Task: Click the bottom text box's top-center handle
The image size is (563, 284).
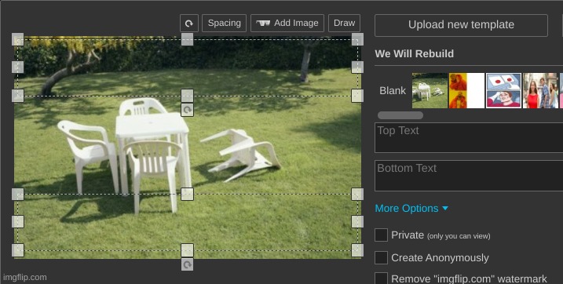Action: click(x=187, y=194)
